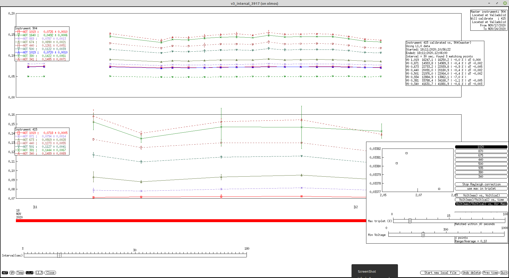Click the window restore icon

(497, 3)
